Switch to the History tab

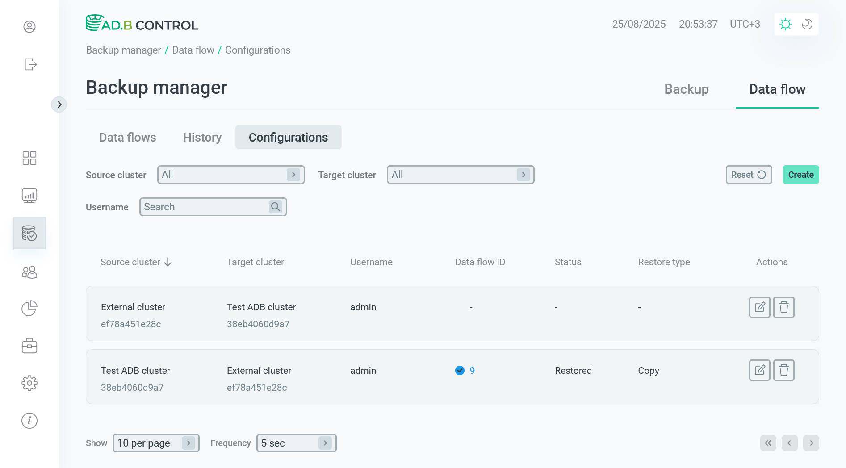[x=202, y=137]
